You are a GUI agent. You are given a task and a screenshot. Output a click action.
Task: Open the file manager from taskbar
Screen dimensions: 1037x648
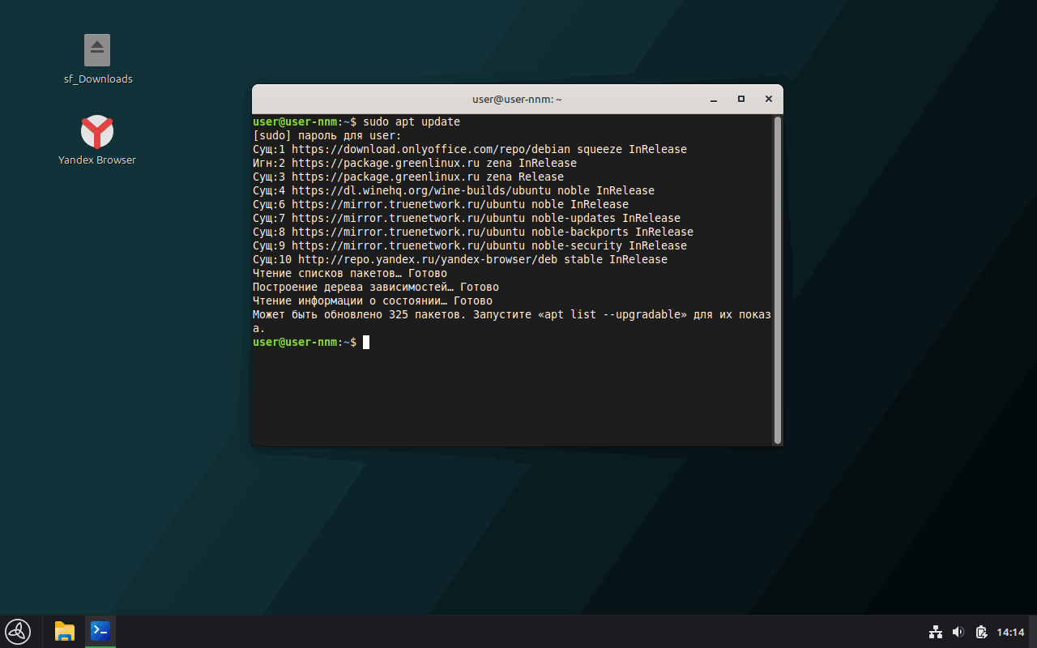[65, 631]
